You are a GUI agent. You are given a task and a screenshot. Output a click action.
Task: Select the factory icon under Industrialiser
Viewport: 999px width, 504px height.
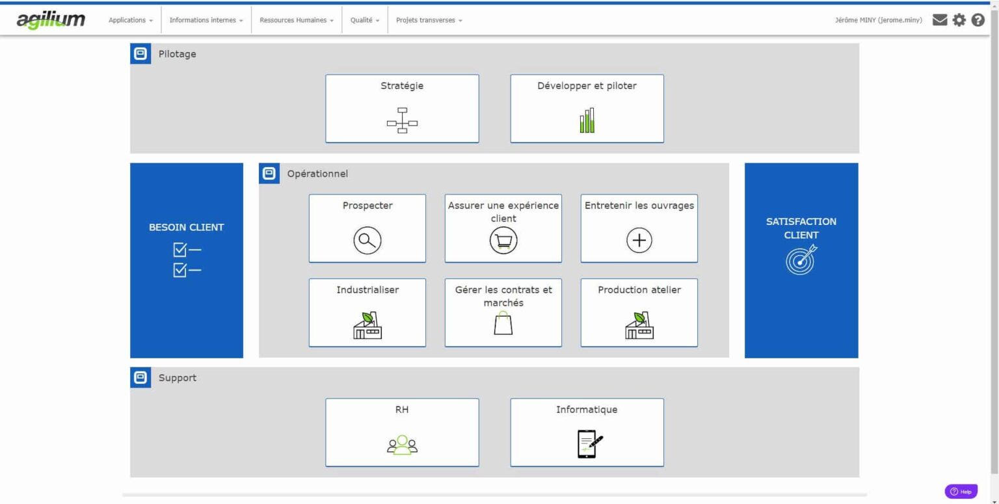[x=367, y=325]
